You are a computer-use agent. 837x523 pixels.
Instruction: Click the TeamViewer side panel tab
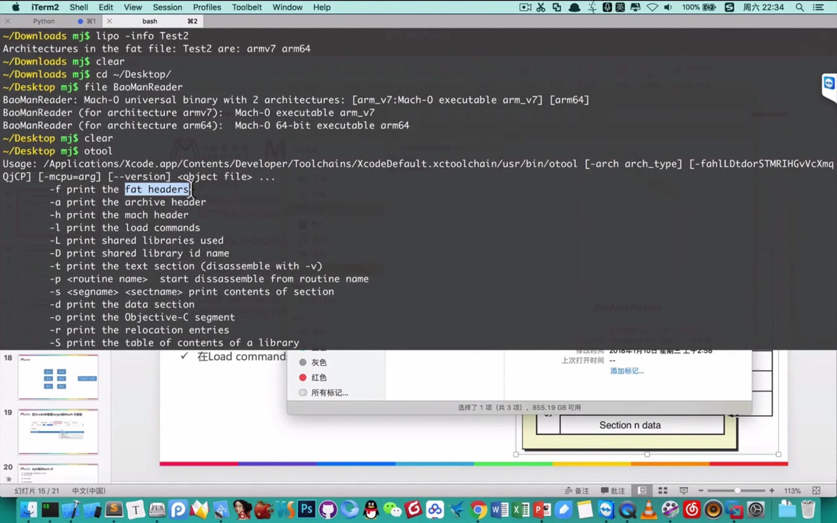pos(829,88)
